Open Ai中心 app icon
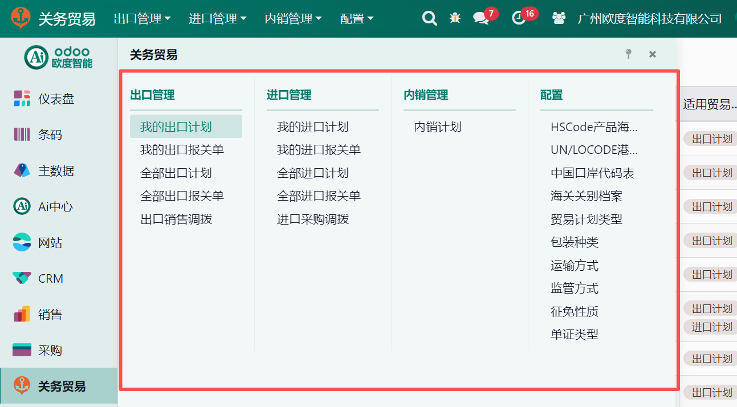 pyautogui.click(x=22, y=206)
